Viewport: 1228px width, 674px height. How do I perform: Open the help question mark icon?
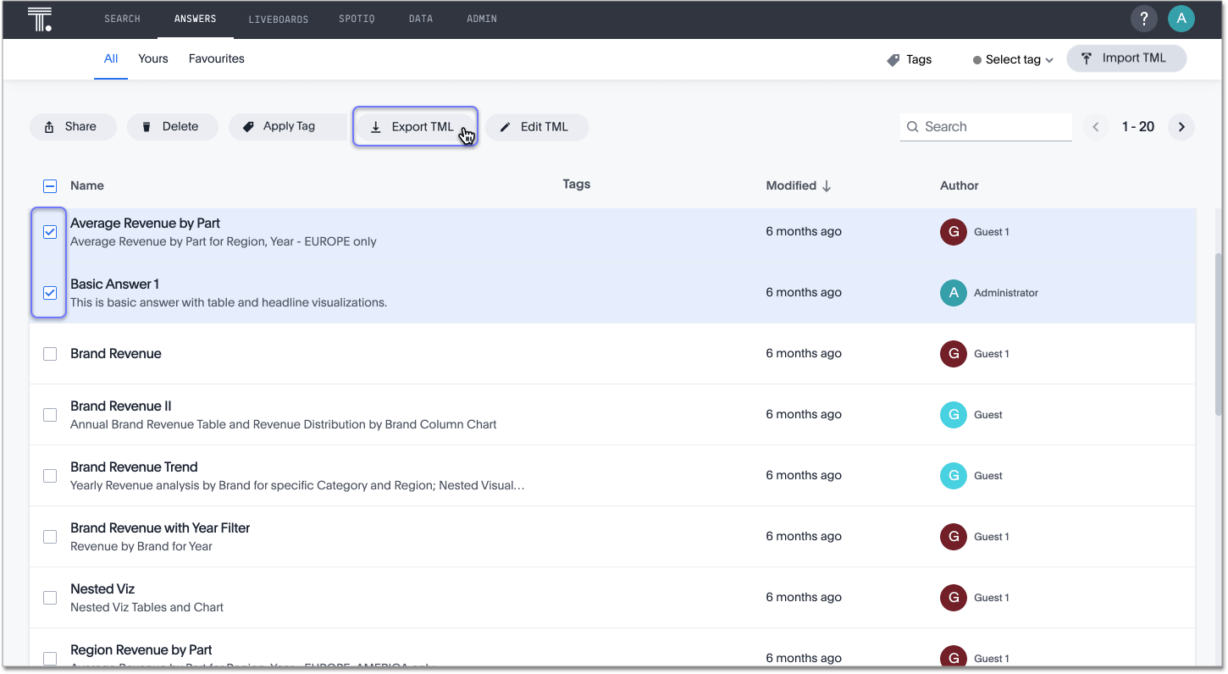pyautogui.click(x=1143, y=19)
